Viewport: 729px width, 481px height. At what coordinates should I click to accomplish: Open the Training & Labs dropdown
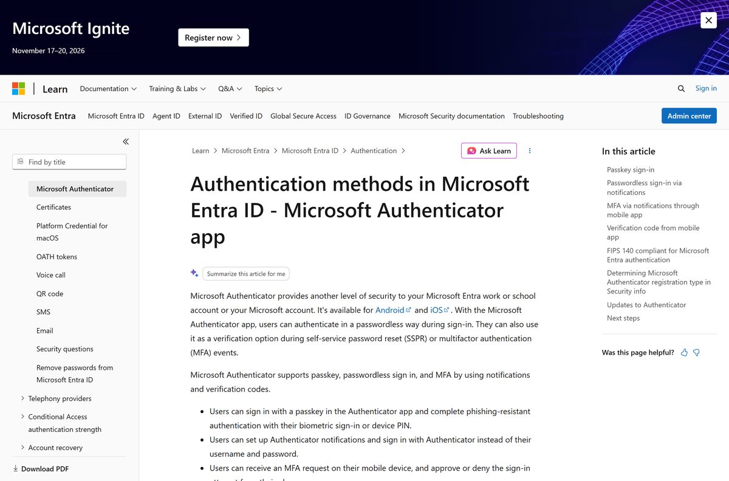pyautogui.click(x=177, y=89)
